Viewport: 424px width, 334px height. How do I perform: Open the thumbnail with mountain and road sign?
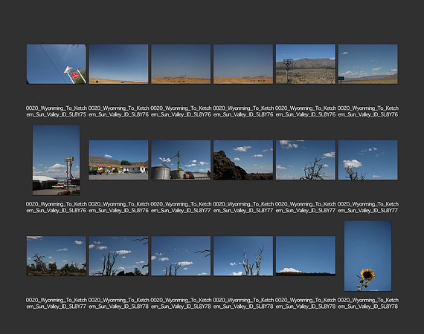(x=306, y=64)
